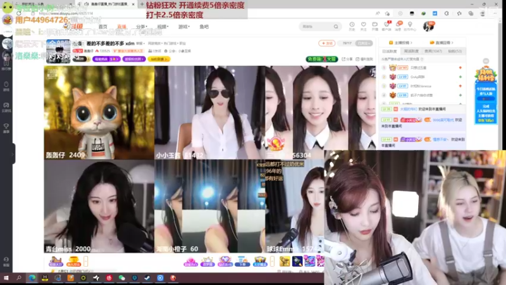The image size is (506, 285).
Task: Open the 直播回看 replay link
Action: pyautogui.click(x=441, y=42)
